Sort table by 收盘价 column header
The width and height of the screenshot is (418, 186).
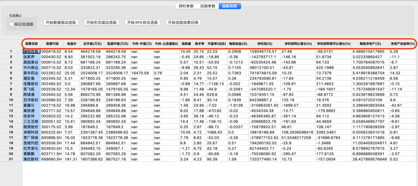point(72,44)
